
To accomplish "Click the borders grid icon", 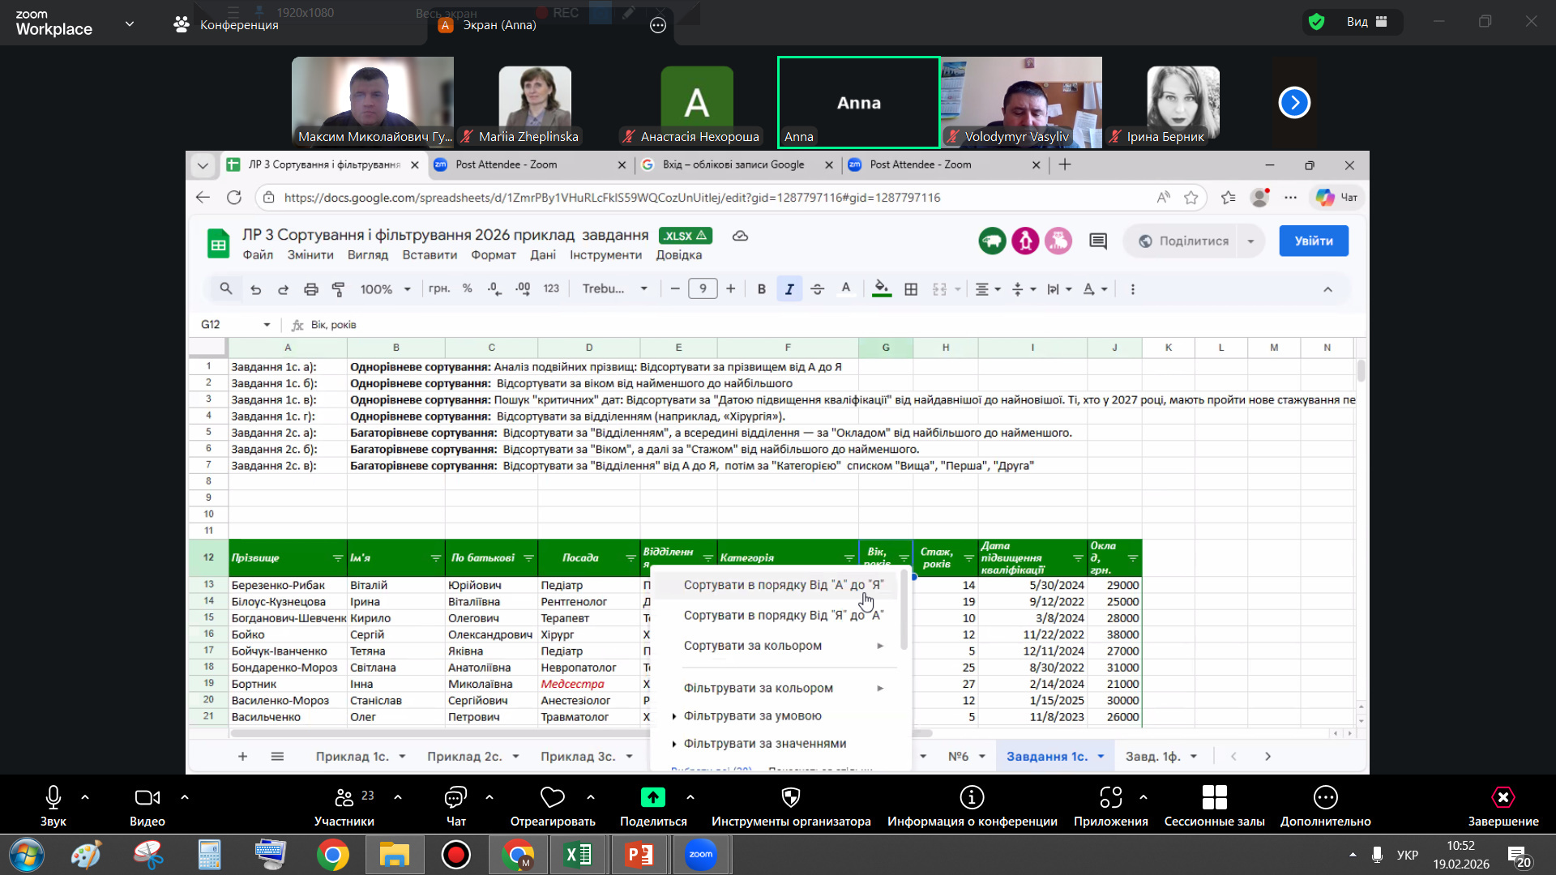I will 911,289.
